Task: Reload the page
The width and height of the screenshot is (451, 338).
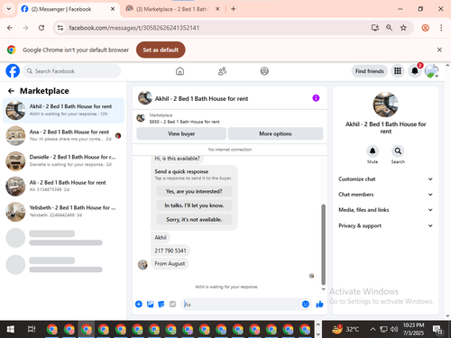Action: (x=41, y=28)
